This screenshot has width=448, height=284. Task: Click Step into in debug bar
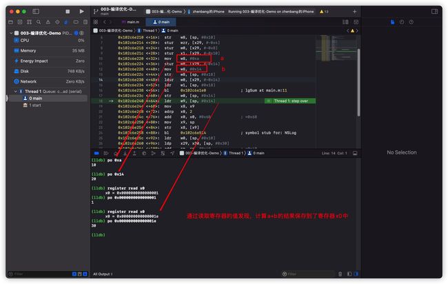pos(125,153)
